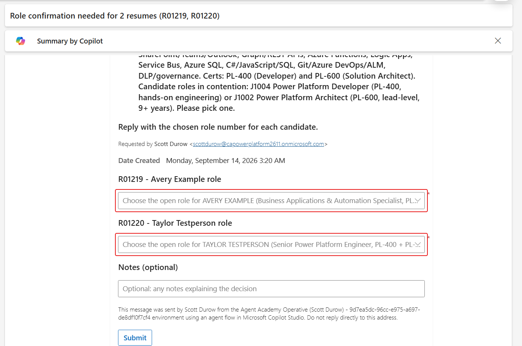The image size is (522, 346).
Task: Open Scott Durow's email address link
Action: tap(258, 144)
